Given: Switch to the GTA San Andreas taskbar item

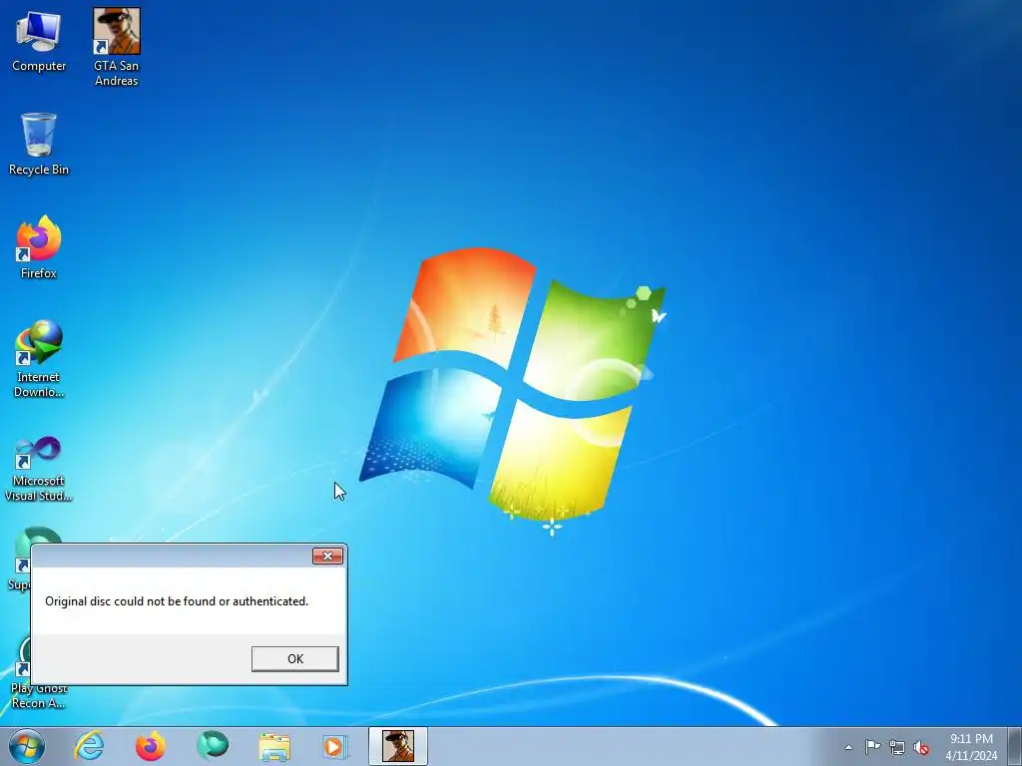Looking at the screenshot, I should (398, 746).
